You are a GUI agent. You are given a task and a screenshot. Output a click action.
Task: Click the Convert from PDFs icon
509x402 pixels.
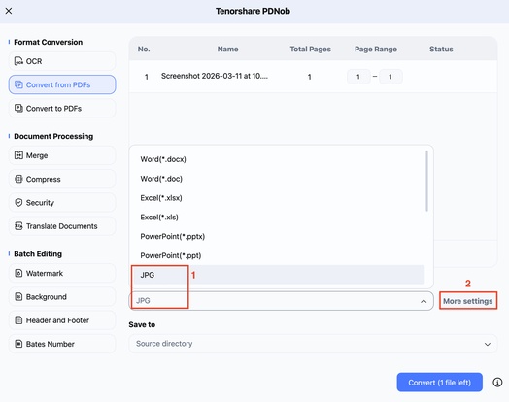pos(18,84)
